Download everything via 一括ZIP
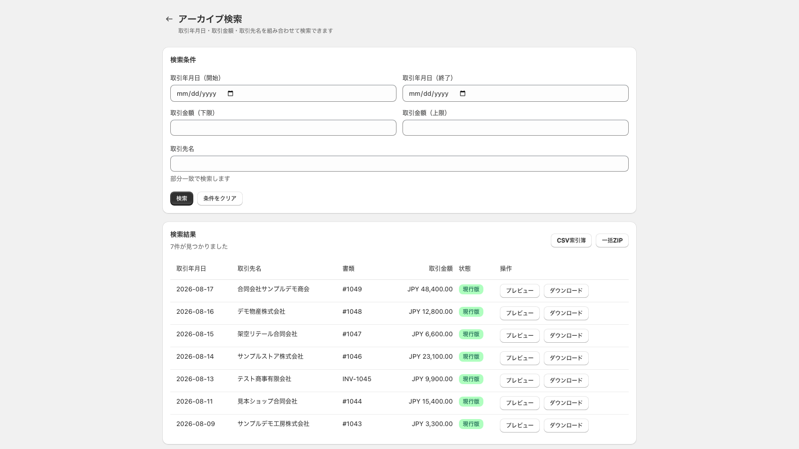Image resolution: width=799 pixels, height=449 pixels. coord(612,240)
